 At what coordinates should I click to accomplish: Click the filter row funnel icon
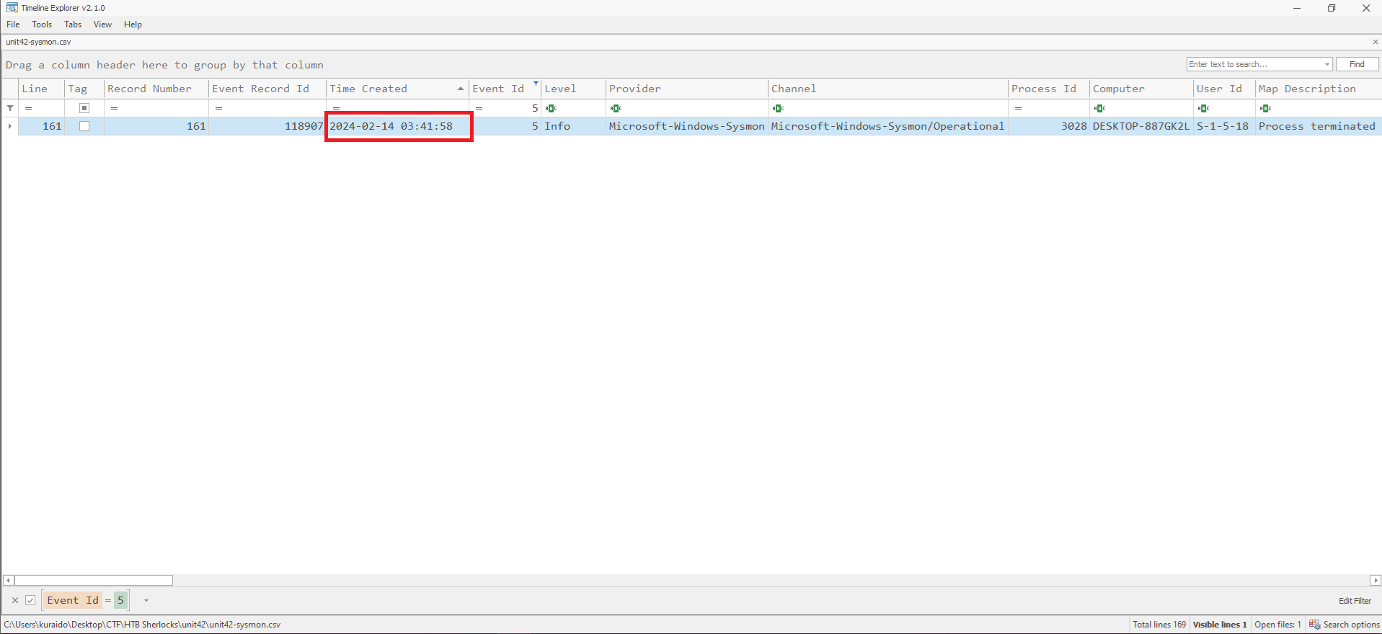pyautogui.click(x=10, y=108)
